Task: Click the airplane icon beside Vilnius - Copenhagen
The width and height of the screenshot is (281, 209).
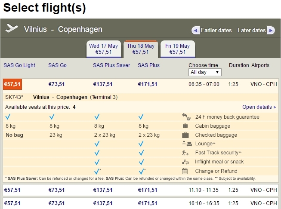Action: 11,28
